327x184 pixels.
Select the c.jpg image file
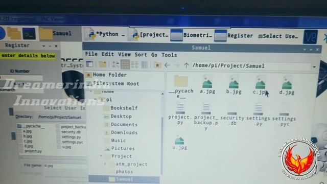(x=260, y=85)
